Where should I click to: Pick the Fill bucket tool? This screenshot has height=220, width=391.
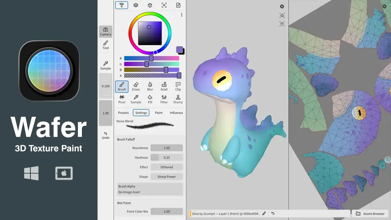point(150,99)
